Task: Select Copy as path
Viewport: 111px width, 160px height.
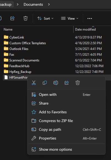Action: pos(66,130)
